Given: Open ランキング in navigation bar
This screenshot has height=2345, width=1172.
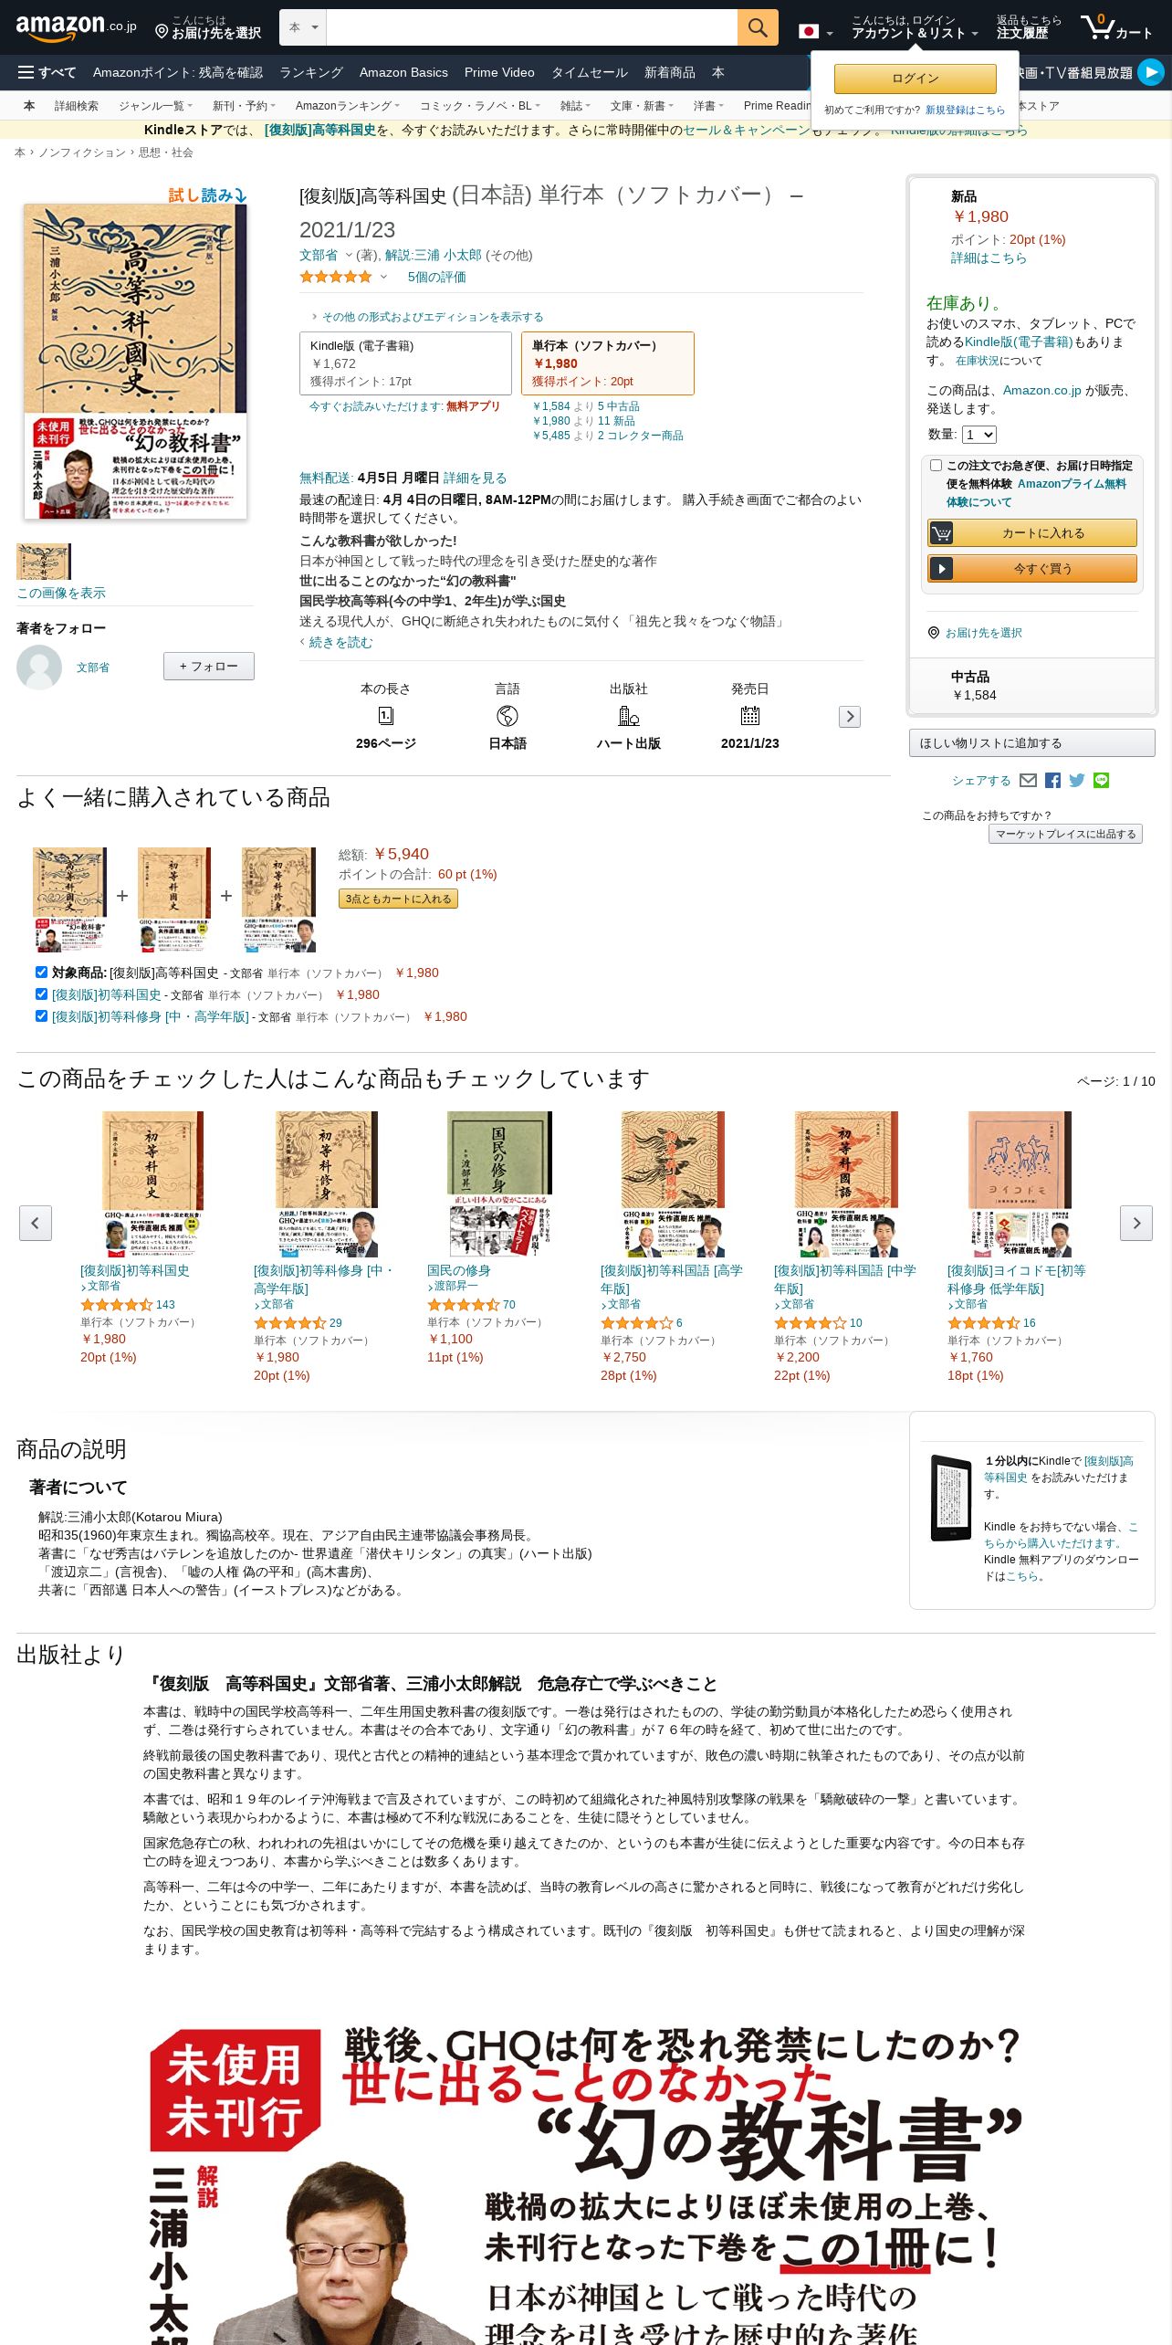Looking at the screenshot, I should click(x=311, y=72).
